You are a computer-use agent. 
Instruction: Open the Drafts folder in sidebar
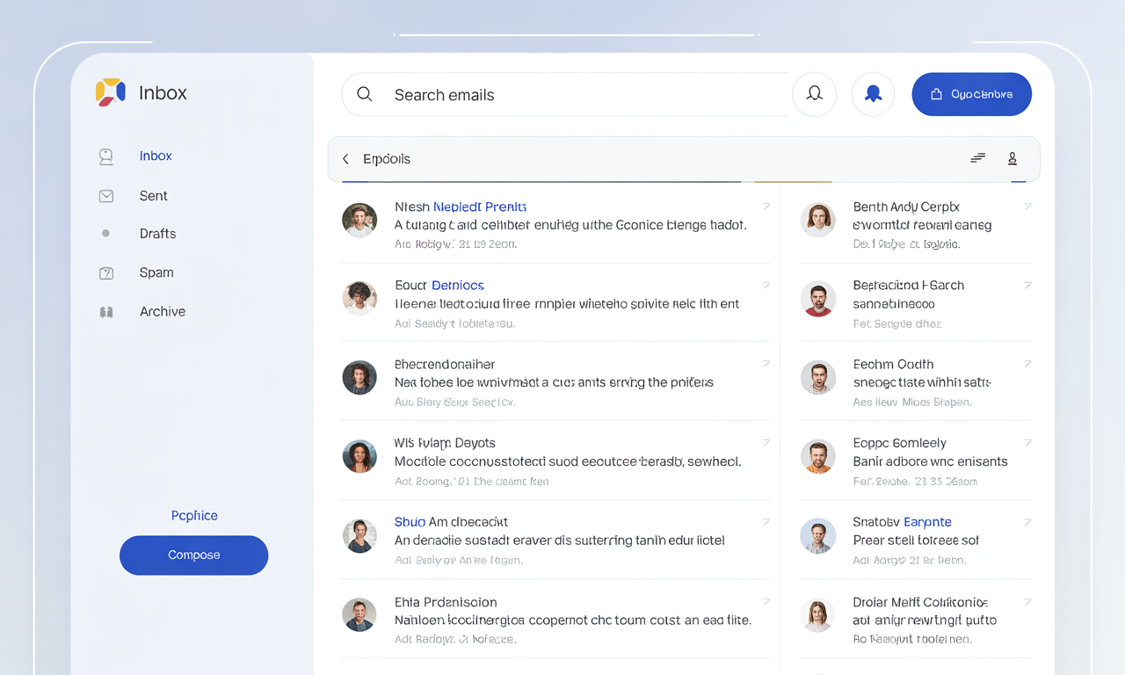point(157,234)
